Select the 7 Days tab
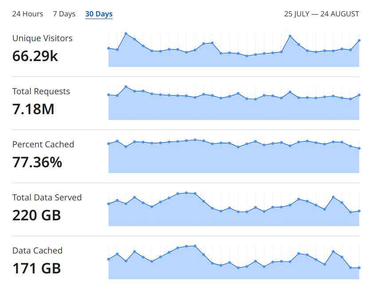Image resolution: width=365 pixels, height=288 pixels. pyautogui.click(x=64, y=14)
